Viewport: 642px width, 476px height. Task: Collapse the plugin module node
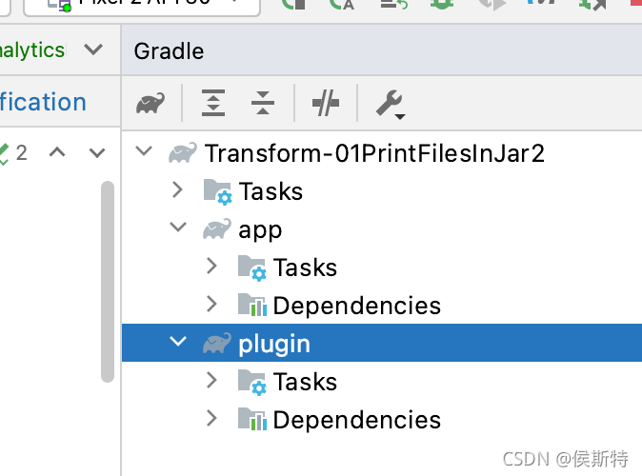coord(178,342)
